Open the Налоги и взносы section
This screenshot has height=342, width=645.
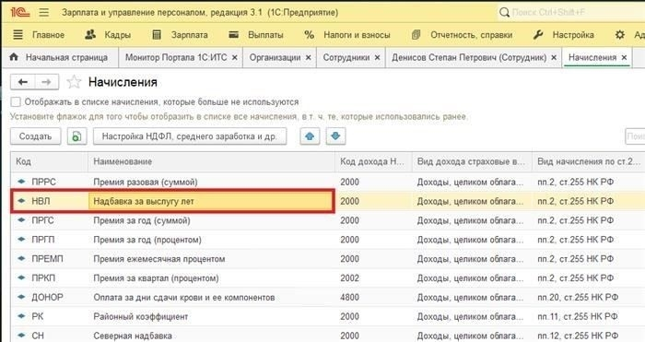pyautogui.click(x=347, y=35)
